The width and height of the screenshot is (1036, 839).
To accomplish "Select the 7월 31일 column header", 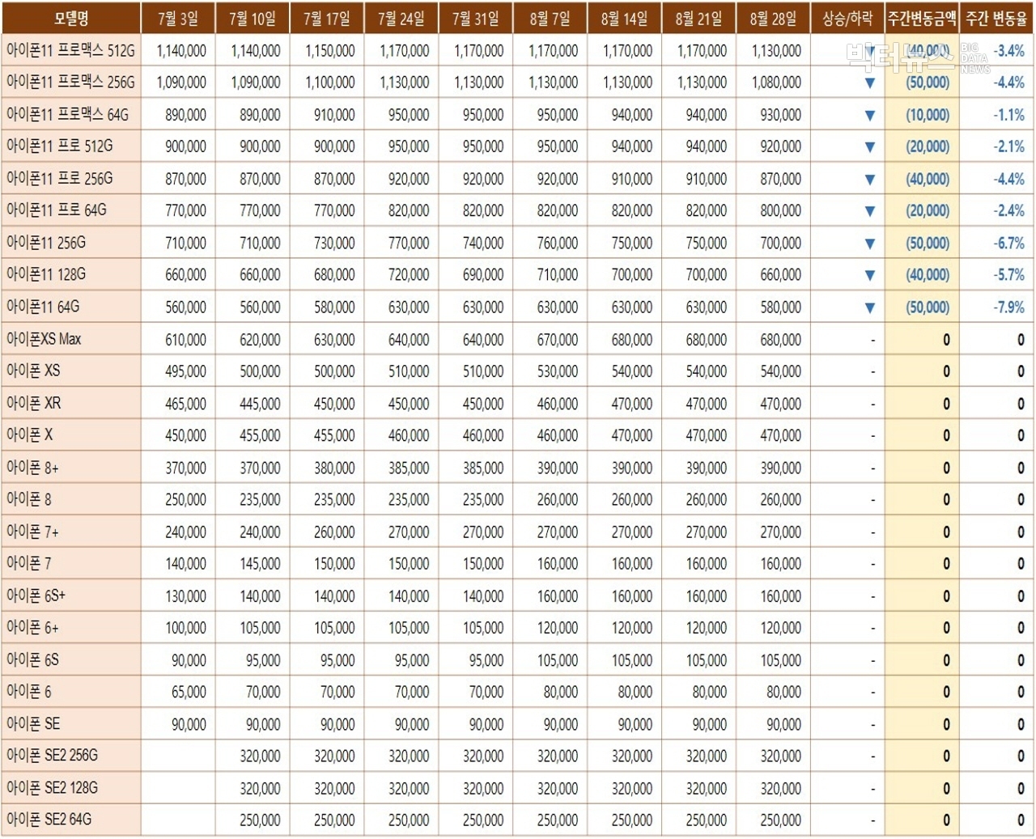I will pos(476,18).
